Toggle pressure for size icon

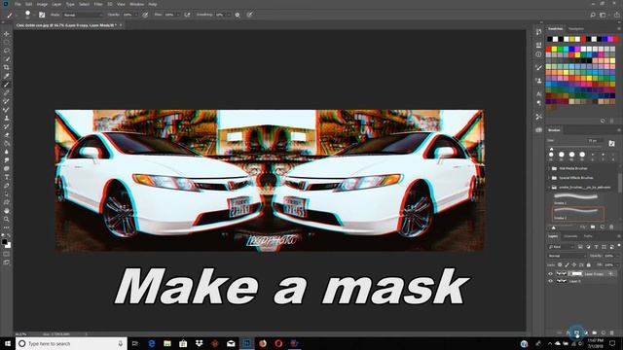[249, 15]
